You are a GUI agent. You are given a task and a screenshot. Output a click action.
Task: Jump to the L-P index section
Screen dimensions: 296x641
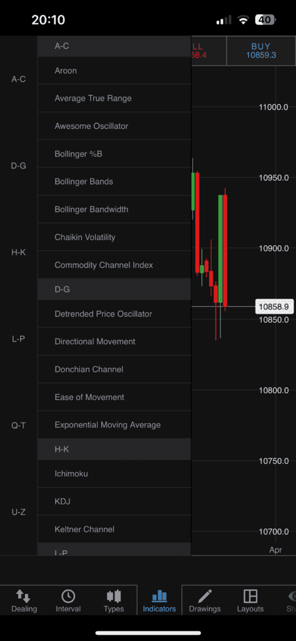18,339
